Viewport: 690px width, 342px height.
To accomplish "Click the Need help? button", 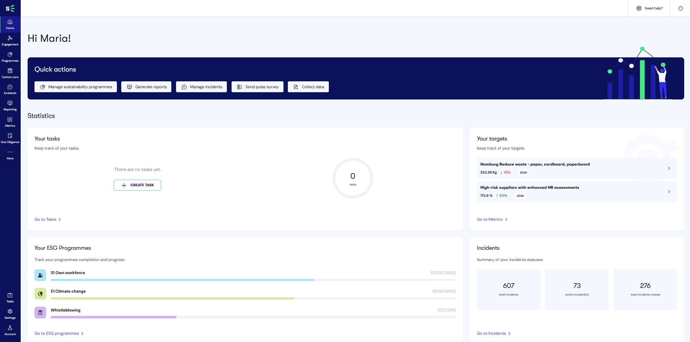I will [x=649, y=8].
